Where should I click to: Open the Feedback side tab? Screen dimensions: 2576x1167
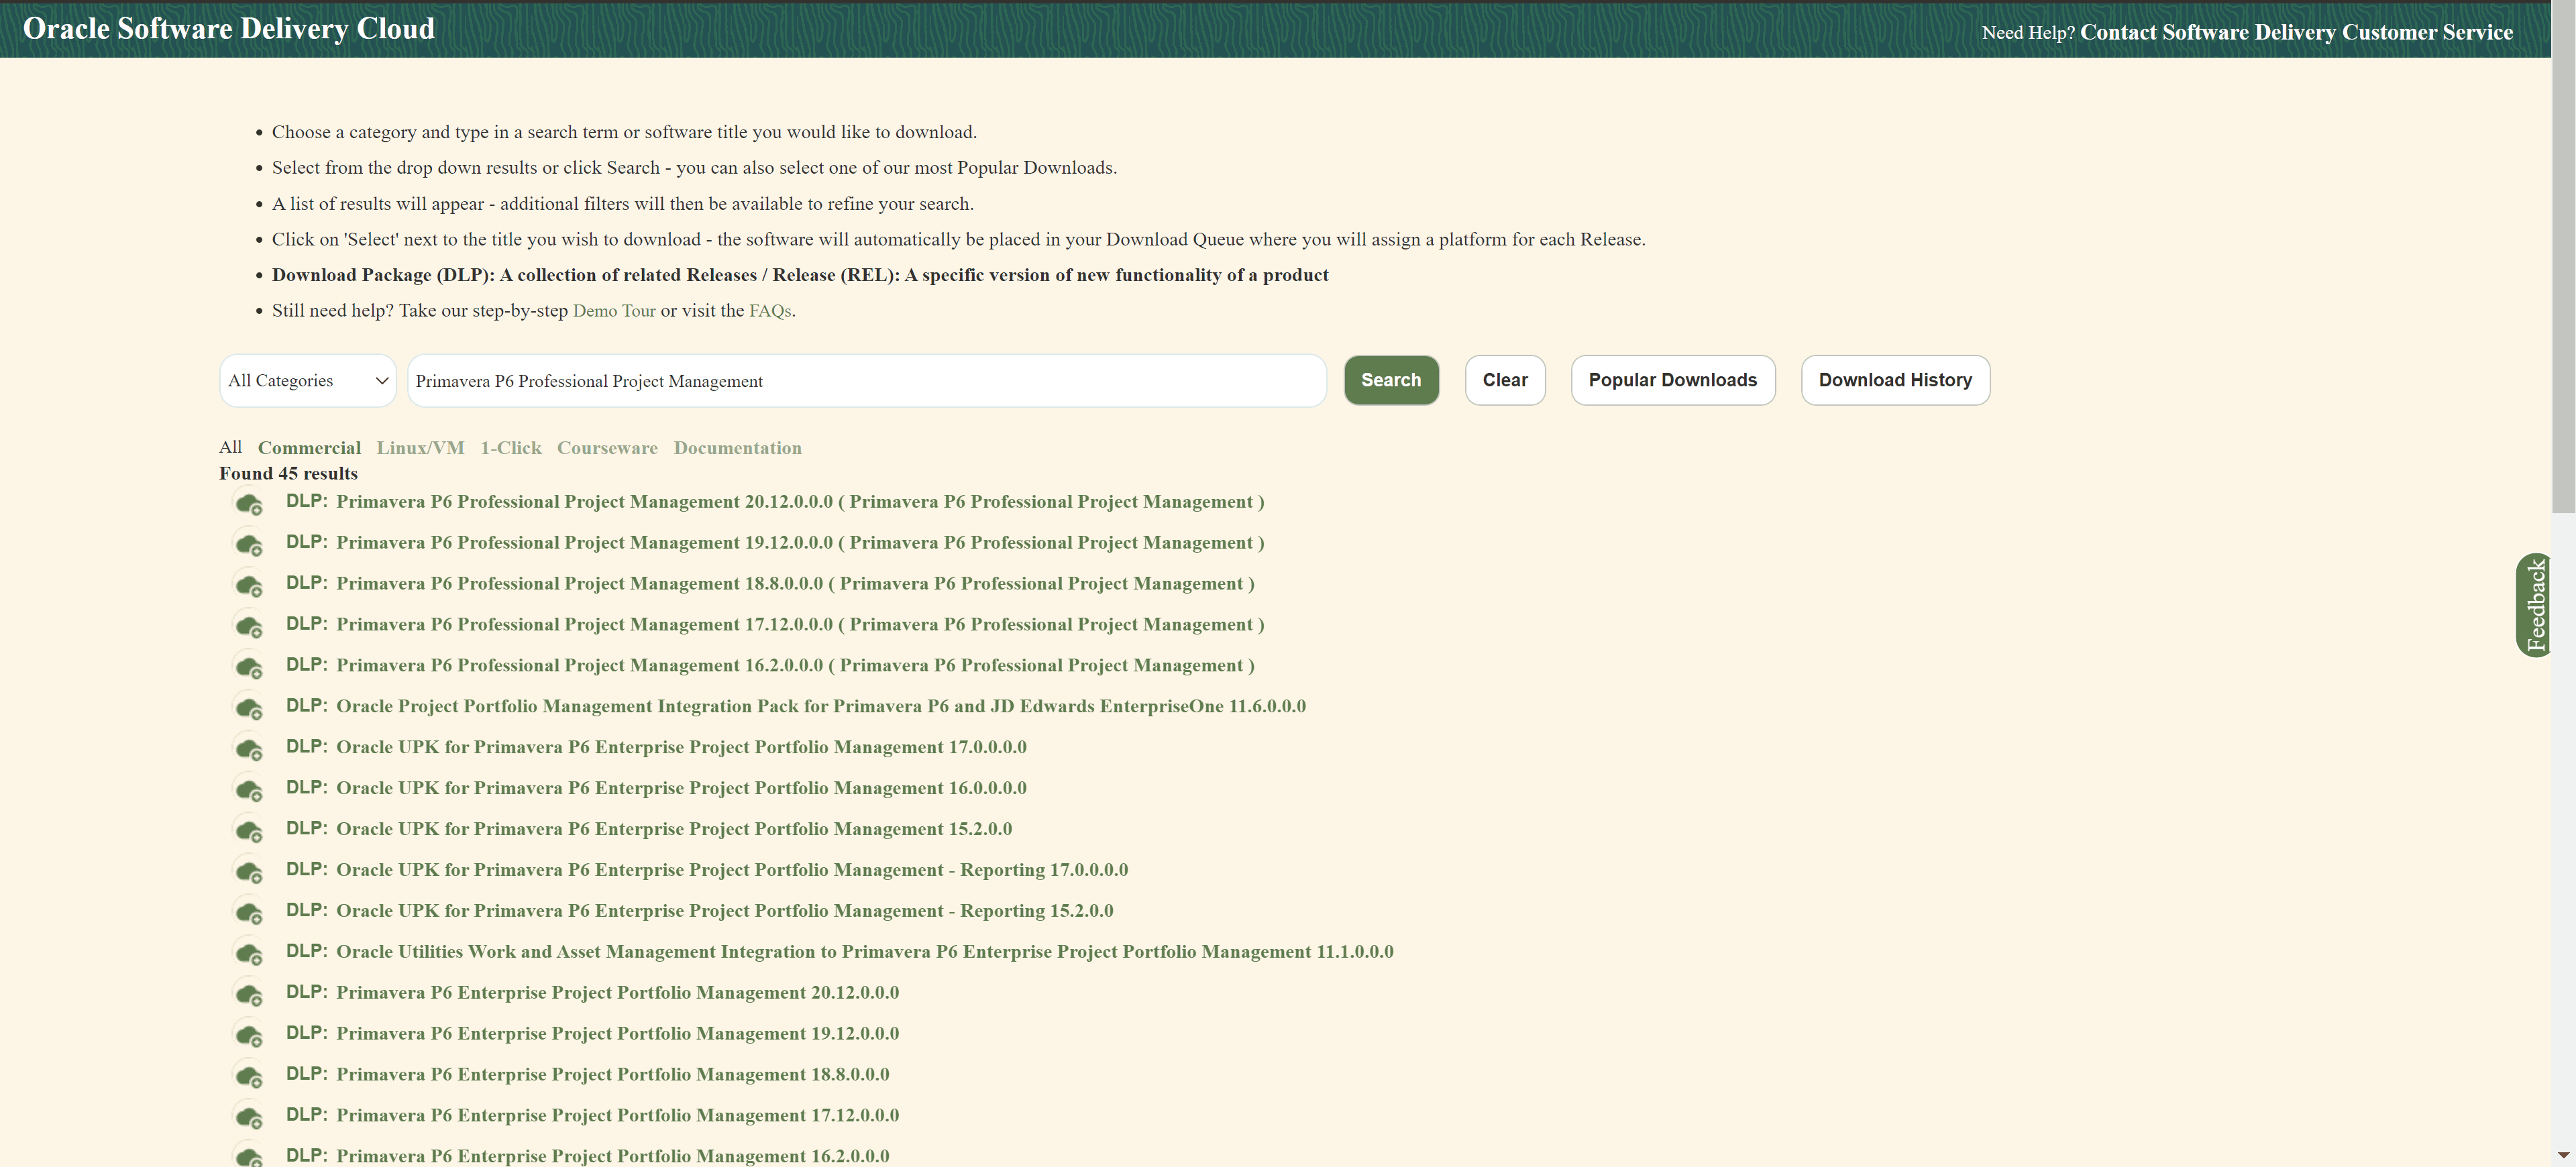click(2534, 605)
